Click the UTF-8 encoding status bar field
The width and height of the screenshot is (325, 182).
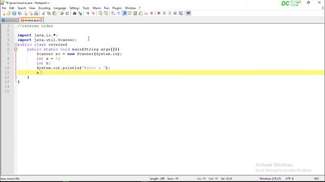(x=289, y=178)
